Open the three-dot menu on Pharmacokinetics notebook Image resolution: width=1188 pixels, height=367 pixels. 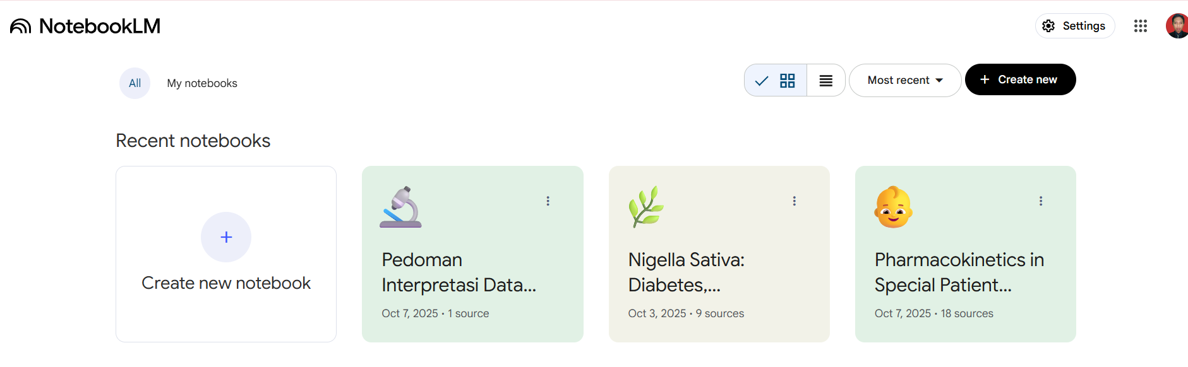tap(1041, 201)
